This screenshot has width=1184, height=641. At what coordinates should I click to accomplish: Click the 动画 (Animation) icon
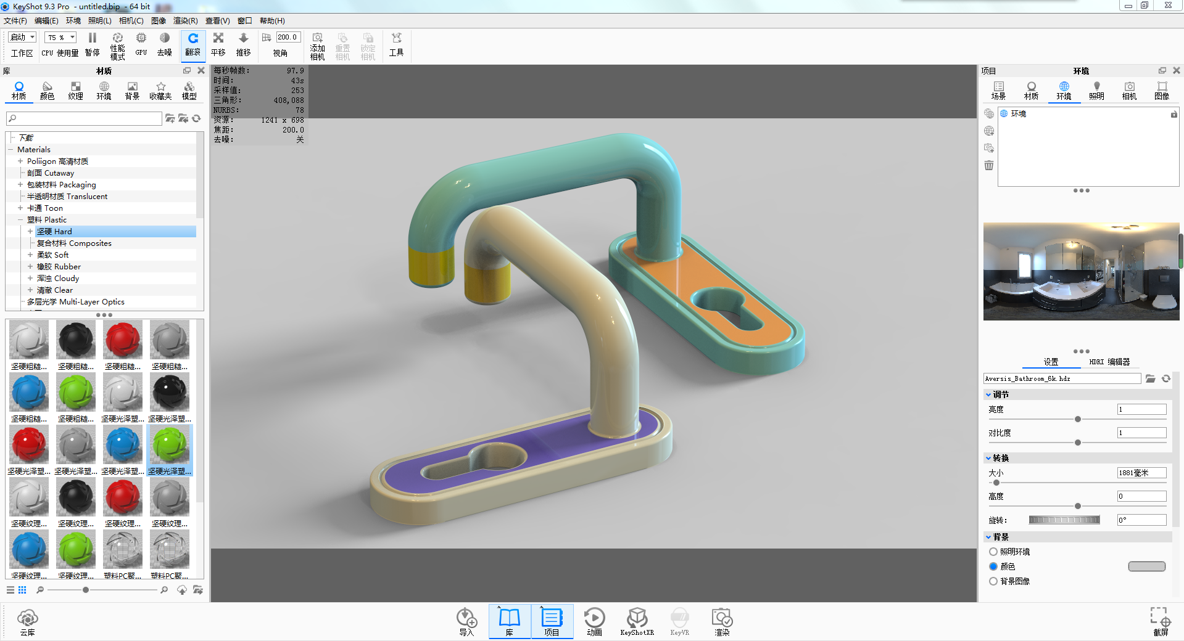click(594, 621)
